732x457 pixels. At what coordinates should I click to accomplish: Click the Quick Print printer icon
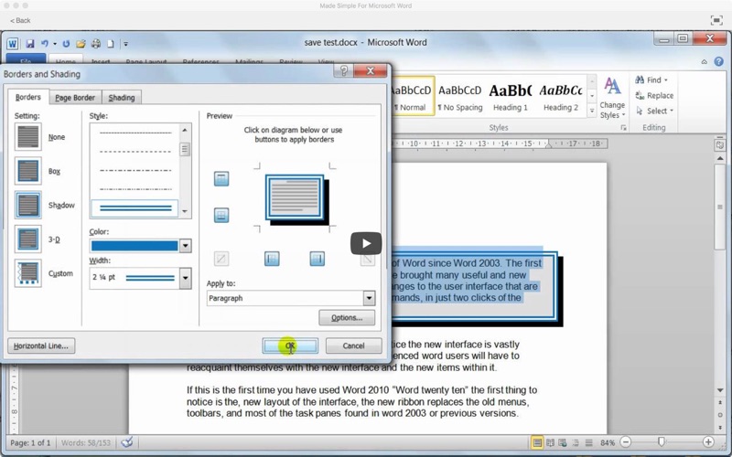[x=96, y=43]
